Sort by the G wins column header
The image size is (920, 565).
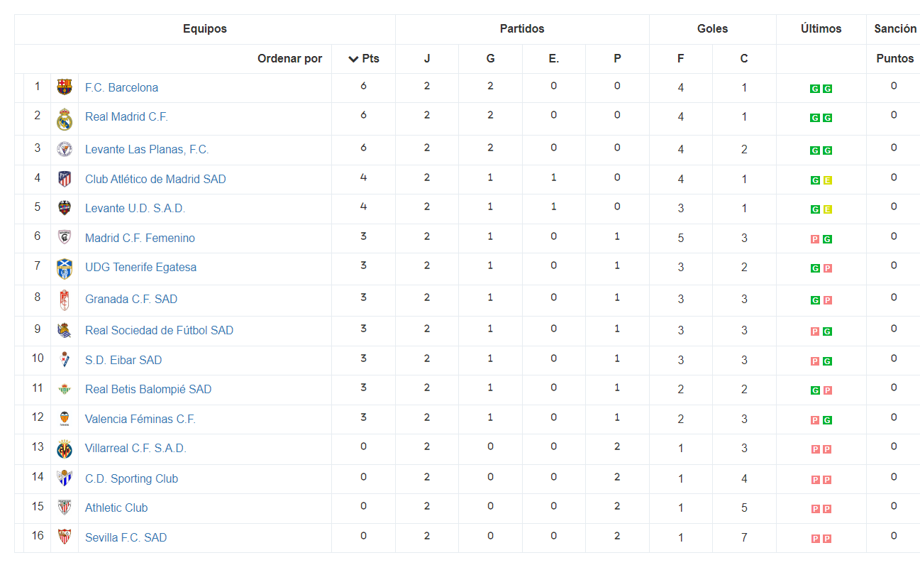(x=490, y=59)
